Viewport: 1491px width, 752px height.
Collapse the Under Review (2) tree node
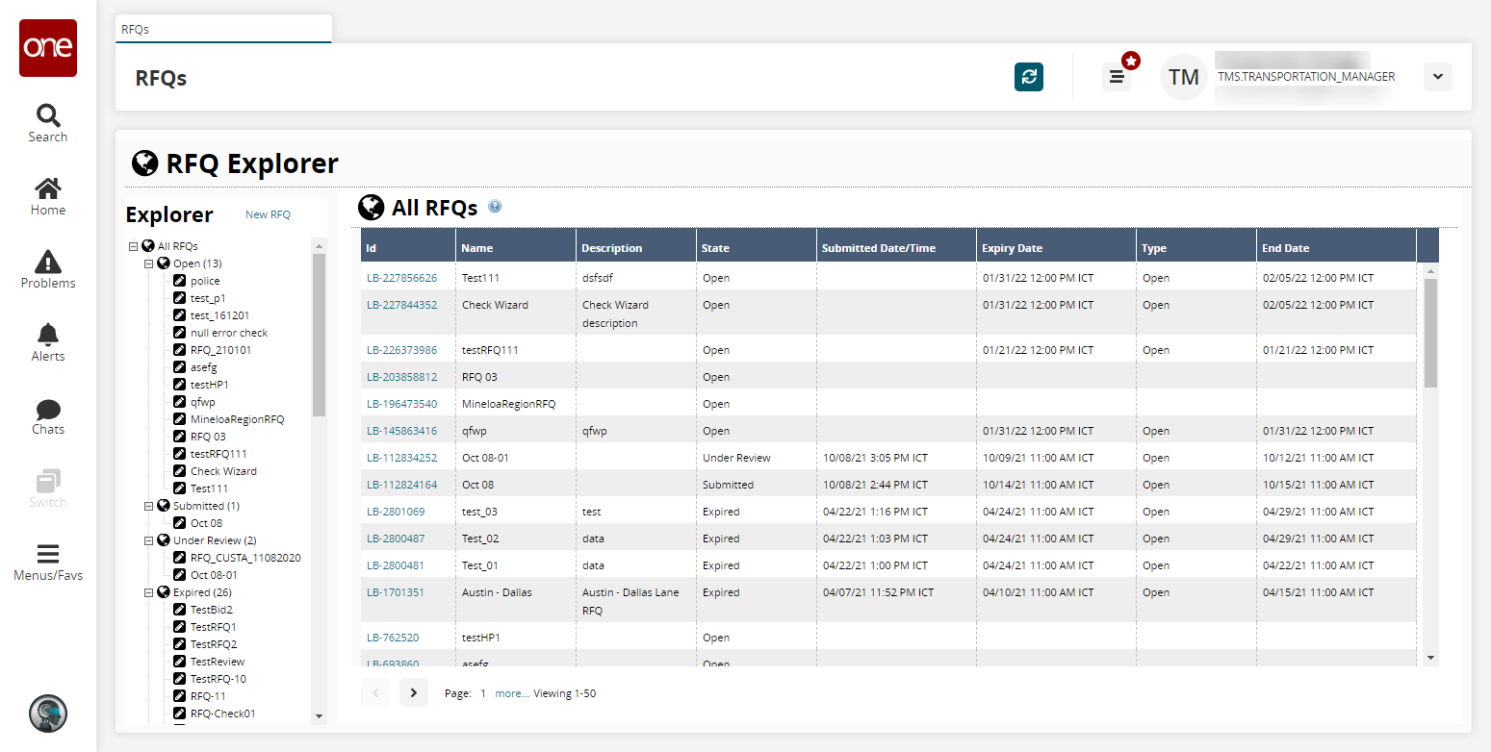pos(149,540)
